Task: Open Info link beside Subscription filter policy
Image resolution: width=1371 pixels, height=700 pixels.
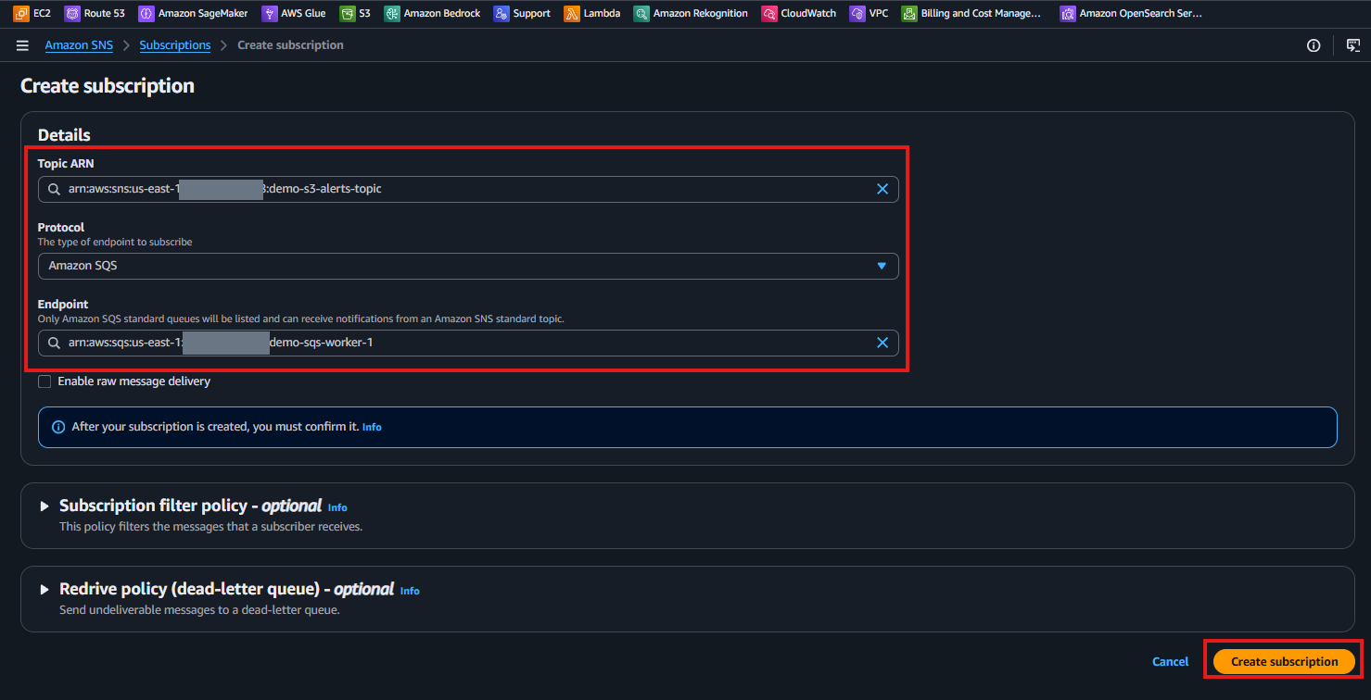Action: 337,507
